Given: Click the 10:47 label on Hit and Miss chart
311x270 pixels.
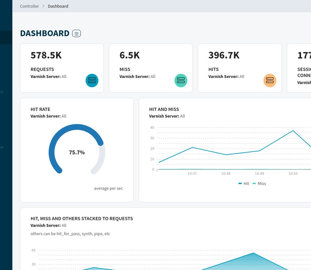Looking at the screenshot, I should point(192,173).
